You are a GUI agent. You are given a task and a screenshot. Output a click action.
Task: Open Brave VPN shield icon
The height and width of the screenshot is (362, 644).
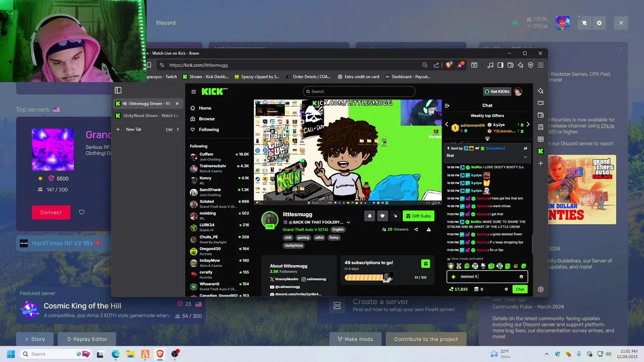click(530, 65)
